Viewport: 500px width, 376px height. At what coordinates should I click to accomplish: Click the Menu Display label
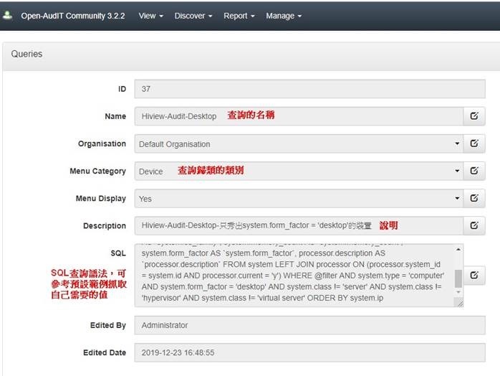pyautogui.click(x=101, y=199)
